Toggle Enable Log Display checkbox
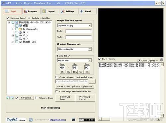The height and width of the screenshot is (123, 166). coord(139,61)
